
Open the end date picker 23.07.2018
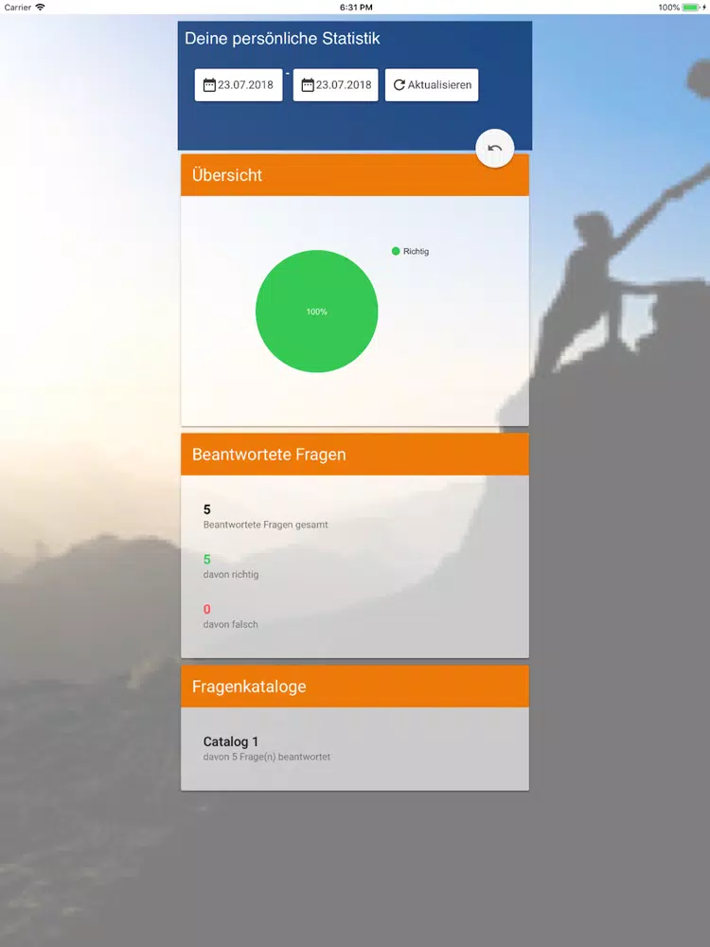(336, 85)
